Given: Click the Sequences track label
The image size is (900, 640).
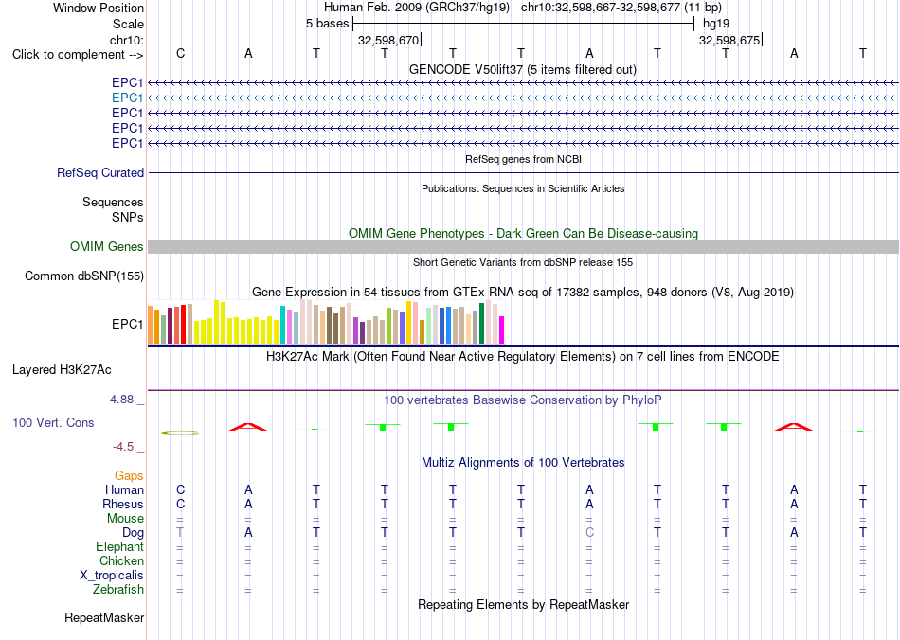Looking at the screenshot, I should click(x=113, y=202).
